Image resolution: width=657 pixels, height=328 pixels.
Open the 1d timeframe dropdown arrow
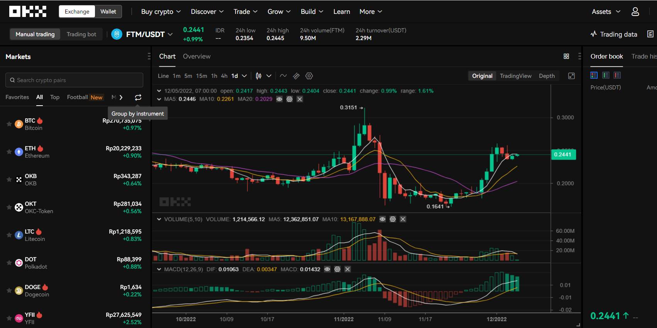244,76
